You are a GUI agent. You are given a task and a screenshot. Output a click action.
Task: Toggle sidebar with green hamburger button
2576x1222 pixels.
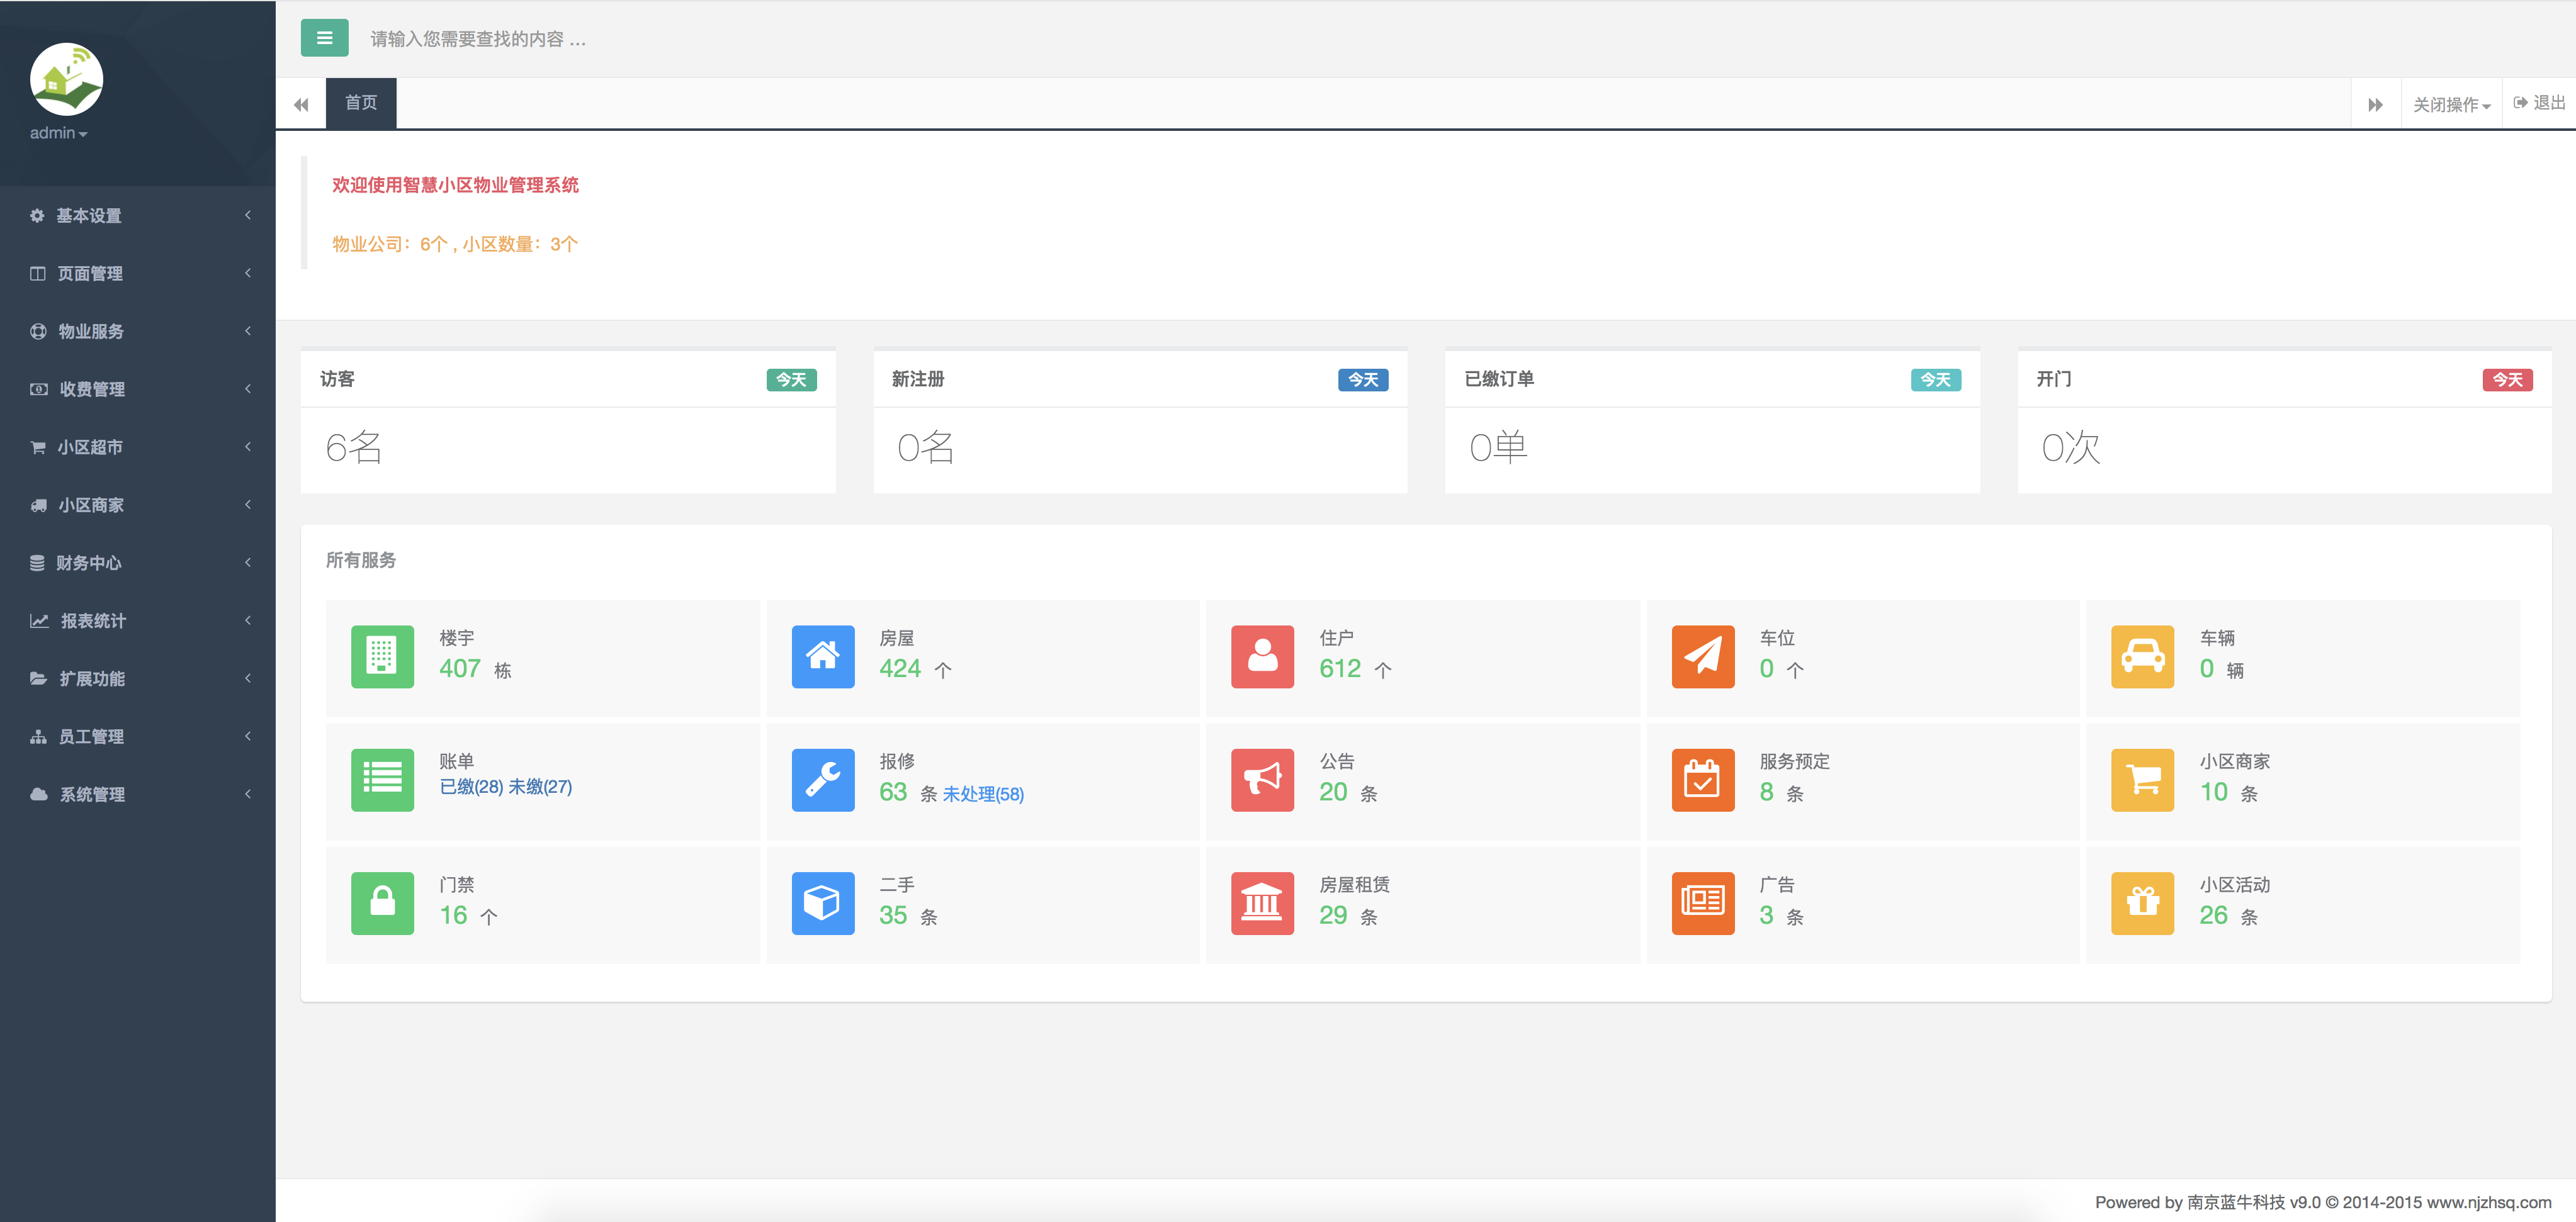[x=324, y=38]
